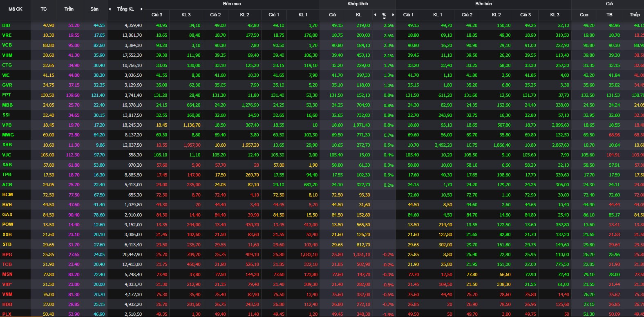Select the HDB ticker symbol

(x=7, y=304)
